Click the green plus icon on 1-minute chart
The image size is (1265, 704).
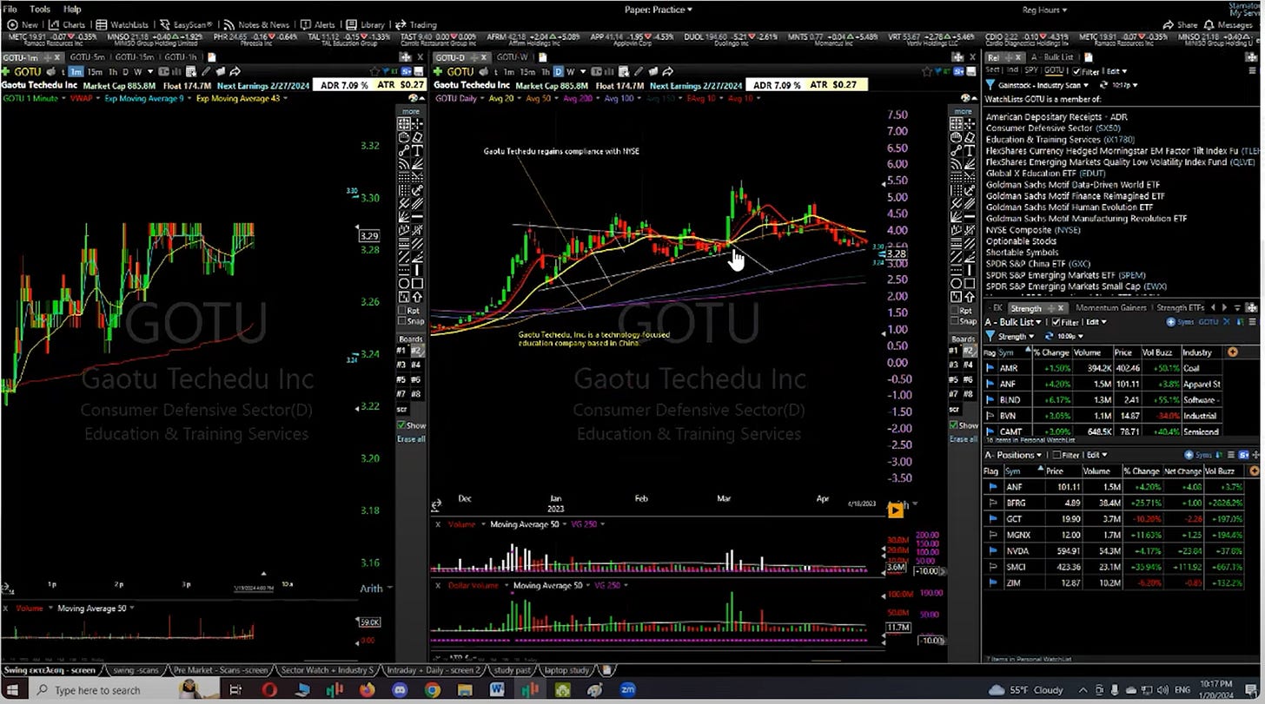click(5, 71)
